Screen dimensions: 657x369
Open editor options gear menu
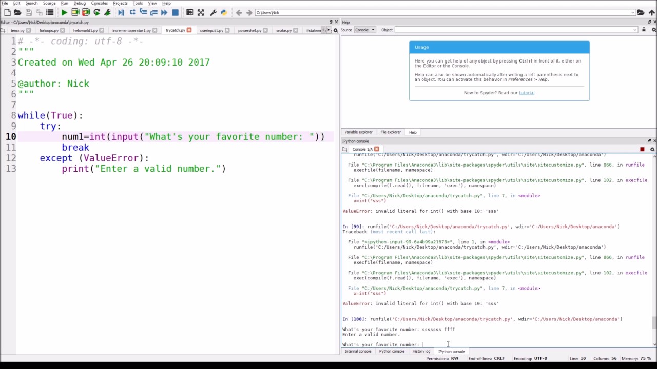[336, 30]
